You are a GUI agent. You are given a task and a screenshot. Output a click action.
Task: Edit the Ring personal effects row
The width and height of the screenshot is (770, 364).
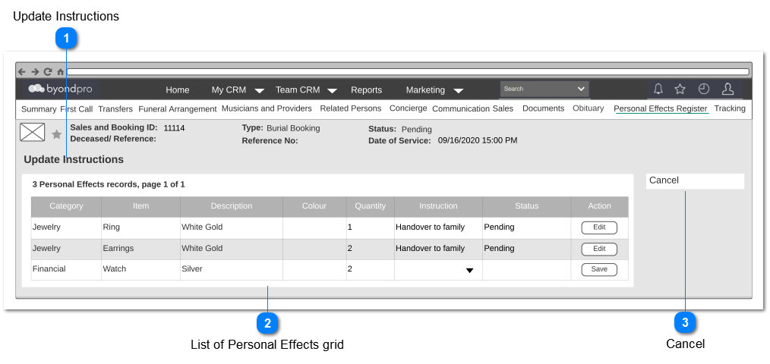(x=599, y=227)
